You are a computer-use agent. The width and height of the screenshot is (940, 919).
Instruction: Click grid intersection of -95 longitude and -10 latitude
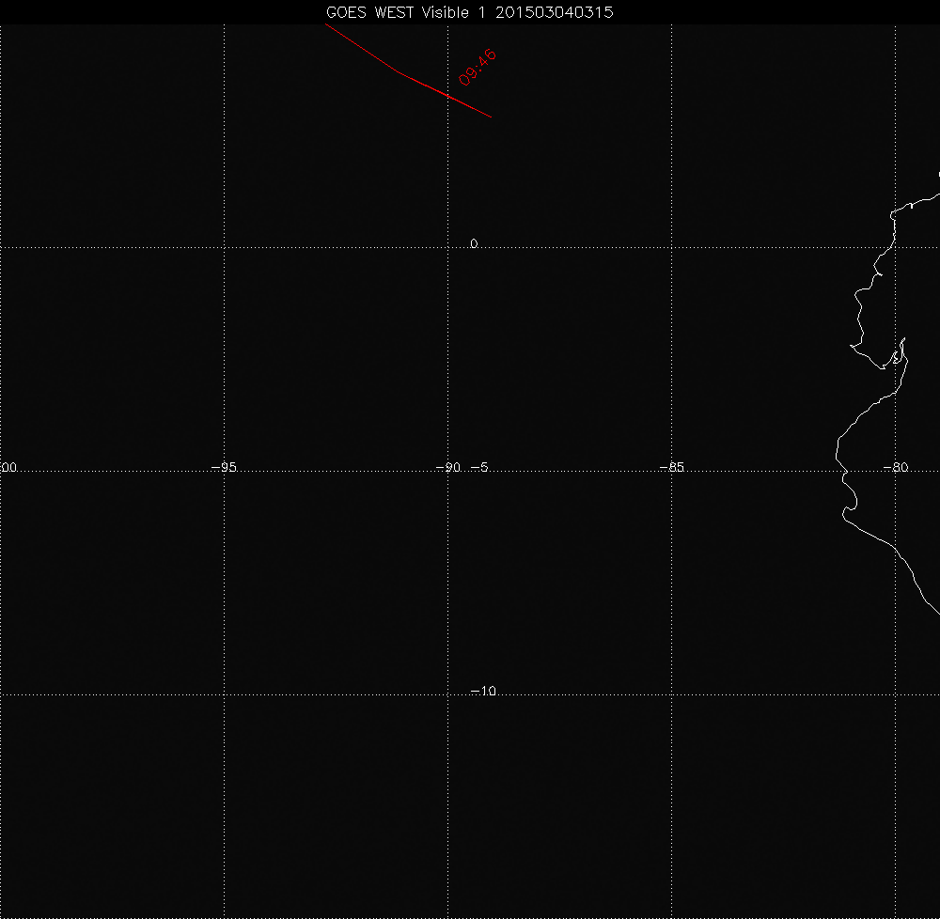(224, 694)
